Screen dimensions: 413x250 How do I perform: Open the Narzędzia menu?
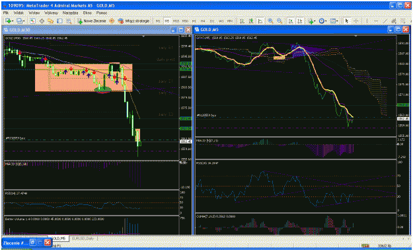coord(70,13)
